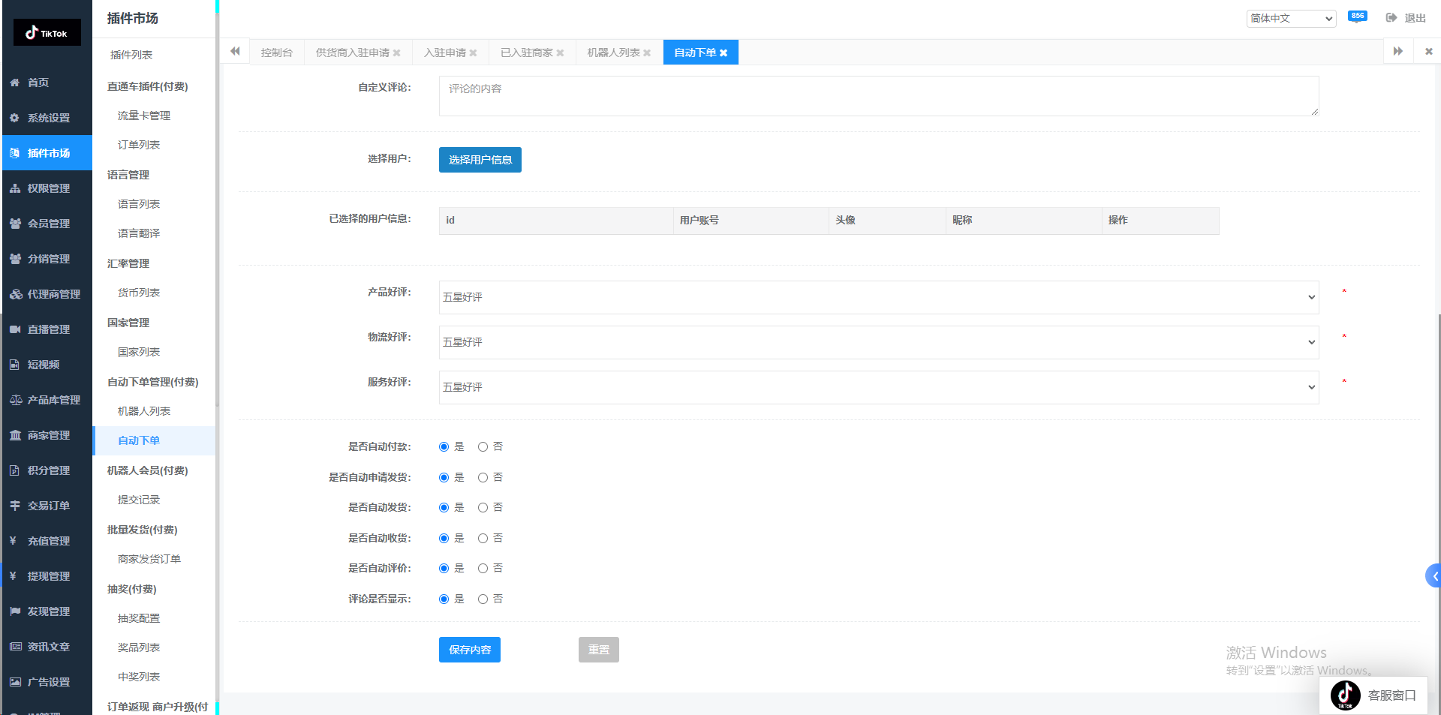The height and width of the screenshot is (715, 1441).
Task: Click the logout icon labeled 退出
Action: (x=1405, y=18)
